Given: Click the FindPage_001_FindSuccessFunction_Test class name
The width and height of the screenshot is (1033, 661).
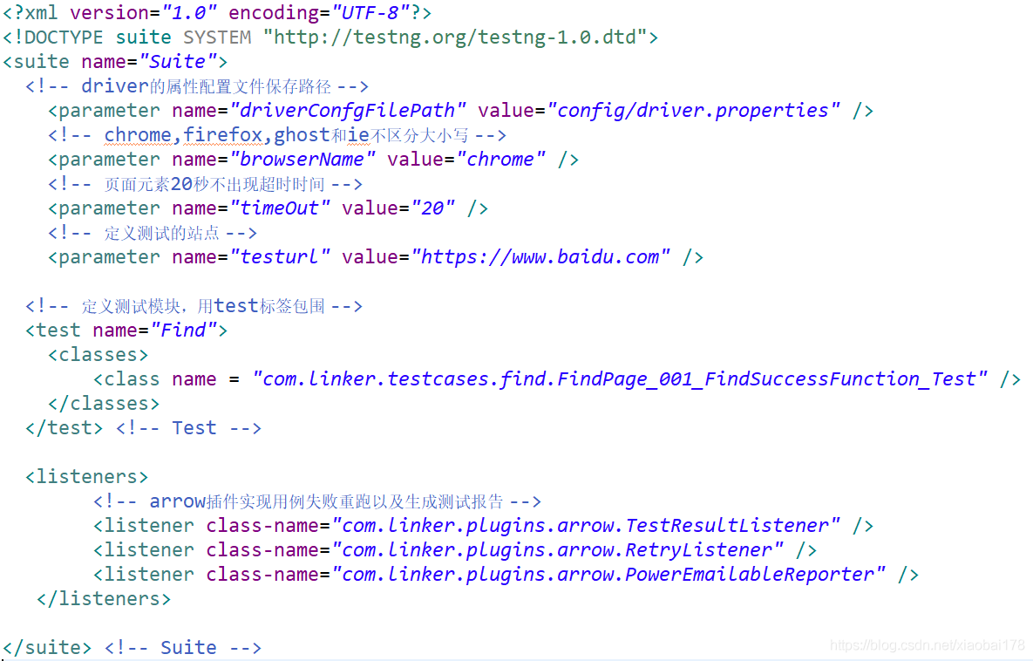Looking at the screenshot, I should click(620, 379).
